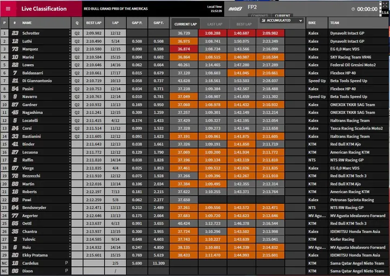This screenshot has width=390, height=276.
Task: Click the dotted handle on Gardner's row
Action: [x=70, y=105]
